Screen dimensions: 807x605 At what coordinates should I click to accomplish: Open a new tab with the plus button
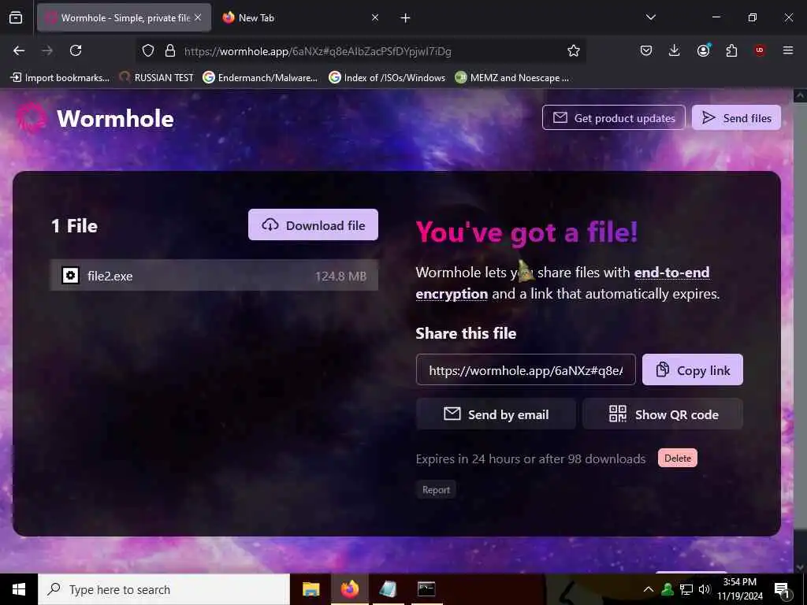coord(406,18)
